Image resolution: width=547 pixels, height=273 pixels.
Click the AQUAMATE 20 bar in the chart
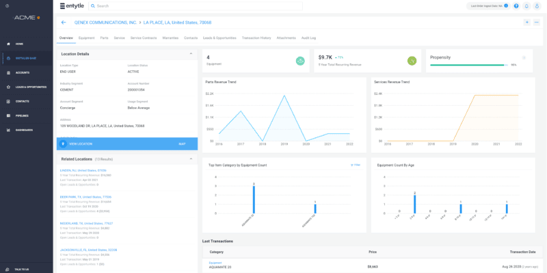[x=254, y=199]
